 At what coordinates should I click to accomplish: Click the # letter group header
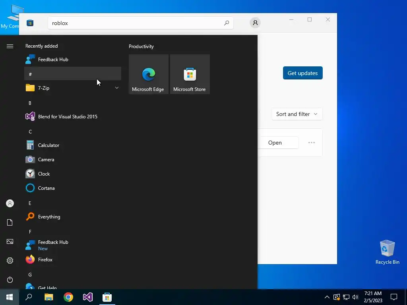tap(73, 74)
